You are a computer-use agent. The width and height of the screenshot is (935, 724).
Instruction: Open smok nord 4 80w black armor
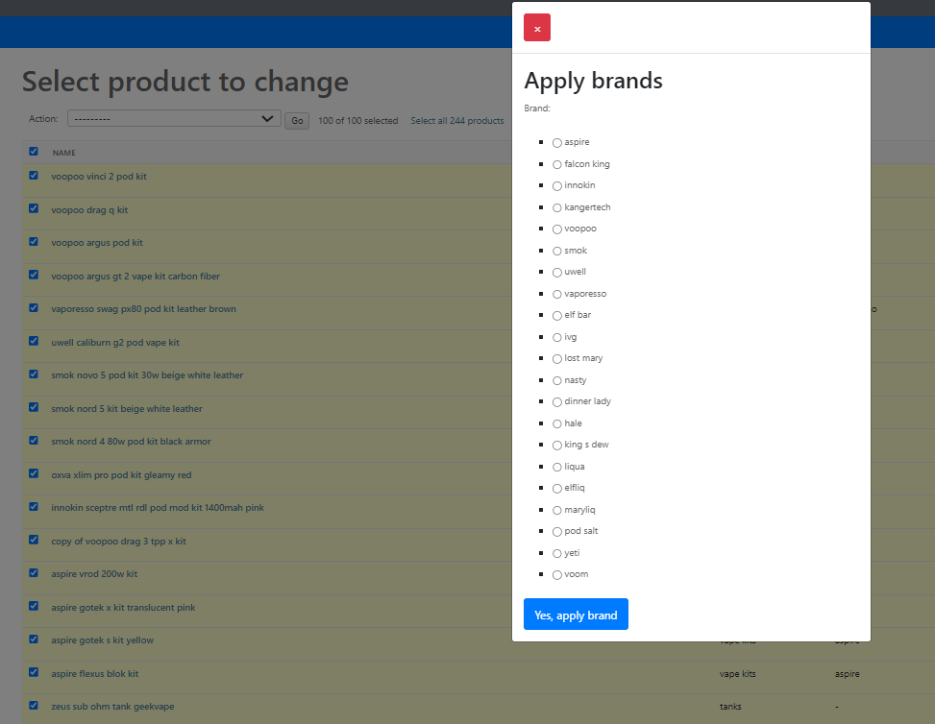click(132, 442)
